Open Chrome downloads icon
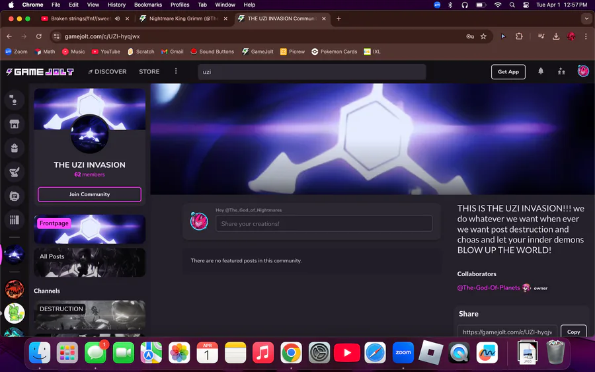This screenshot has height=372, width=595. click(555, 36)
